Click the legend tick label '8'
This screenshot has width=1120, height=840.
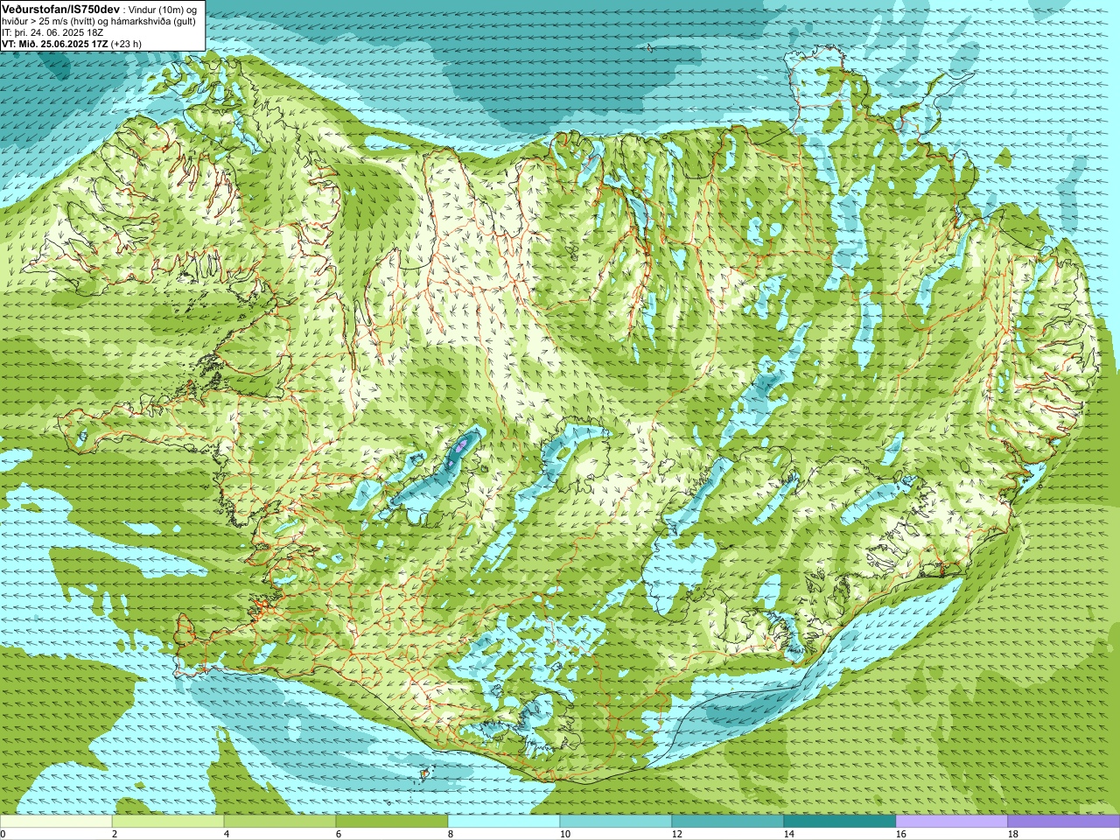[451, 834]
